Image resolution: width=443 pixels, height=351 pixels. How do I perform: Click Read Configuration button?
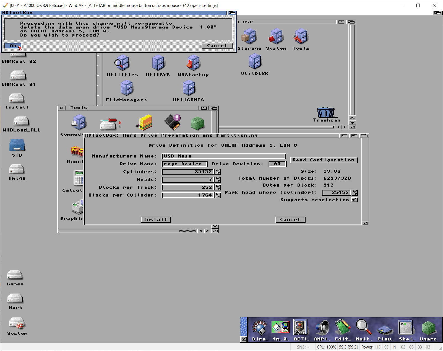[324, 160]
